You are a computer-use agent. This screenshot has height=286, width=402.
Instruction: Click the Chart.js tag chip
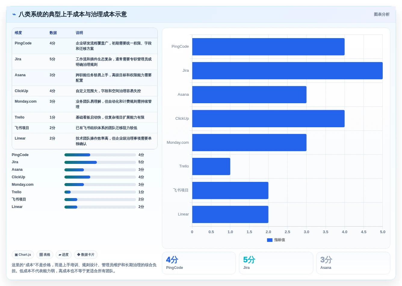coord(23,255)
